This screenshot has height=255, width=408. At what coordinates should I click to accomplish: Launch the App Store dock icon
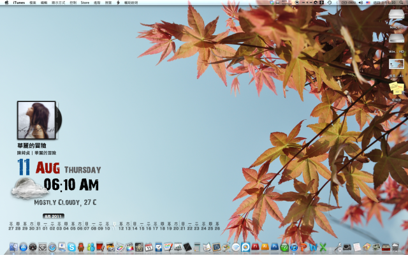(x=24, y=247)
